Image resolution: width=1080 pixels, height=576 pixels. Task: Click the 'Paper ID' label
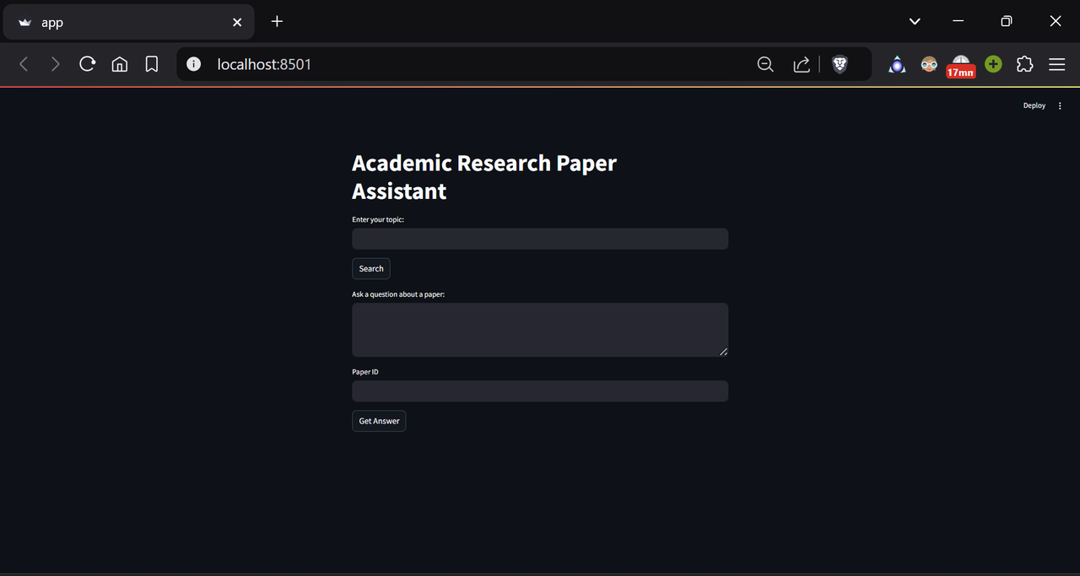365,372
